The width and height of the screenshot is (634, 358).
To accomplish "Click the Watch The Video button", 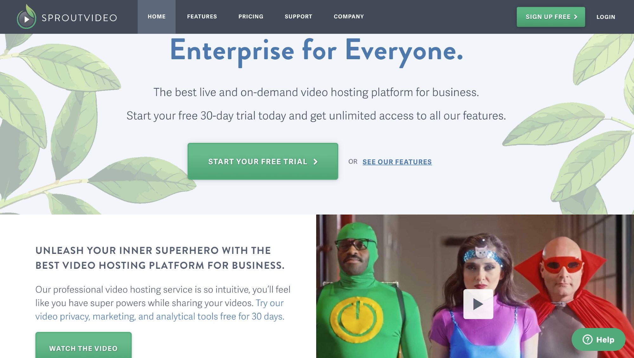I will [83, 345].
